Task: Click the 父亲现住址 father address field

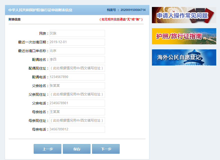Action: click(x=77, y=94)
